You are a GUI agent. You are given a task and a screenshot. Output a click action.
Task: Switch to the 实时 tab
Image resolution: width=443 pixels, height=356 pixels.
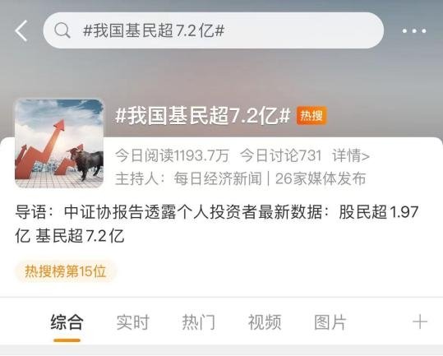(133, 322)
